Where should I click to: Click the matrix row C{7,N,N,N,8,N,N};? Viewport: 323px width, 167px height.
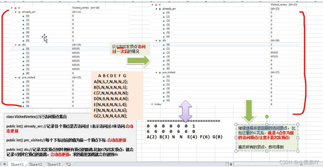111,93
